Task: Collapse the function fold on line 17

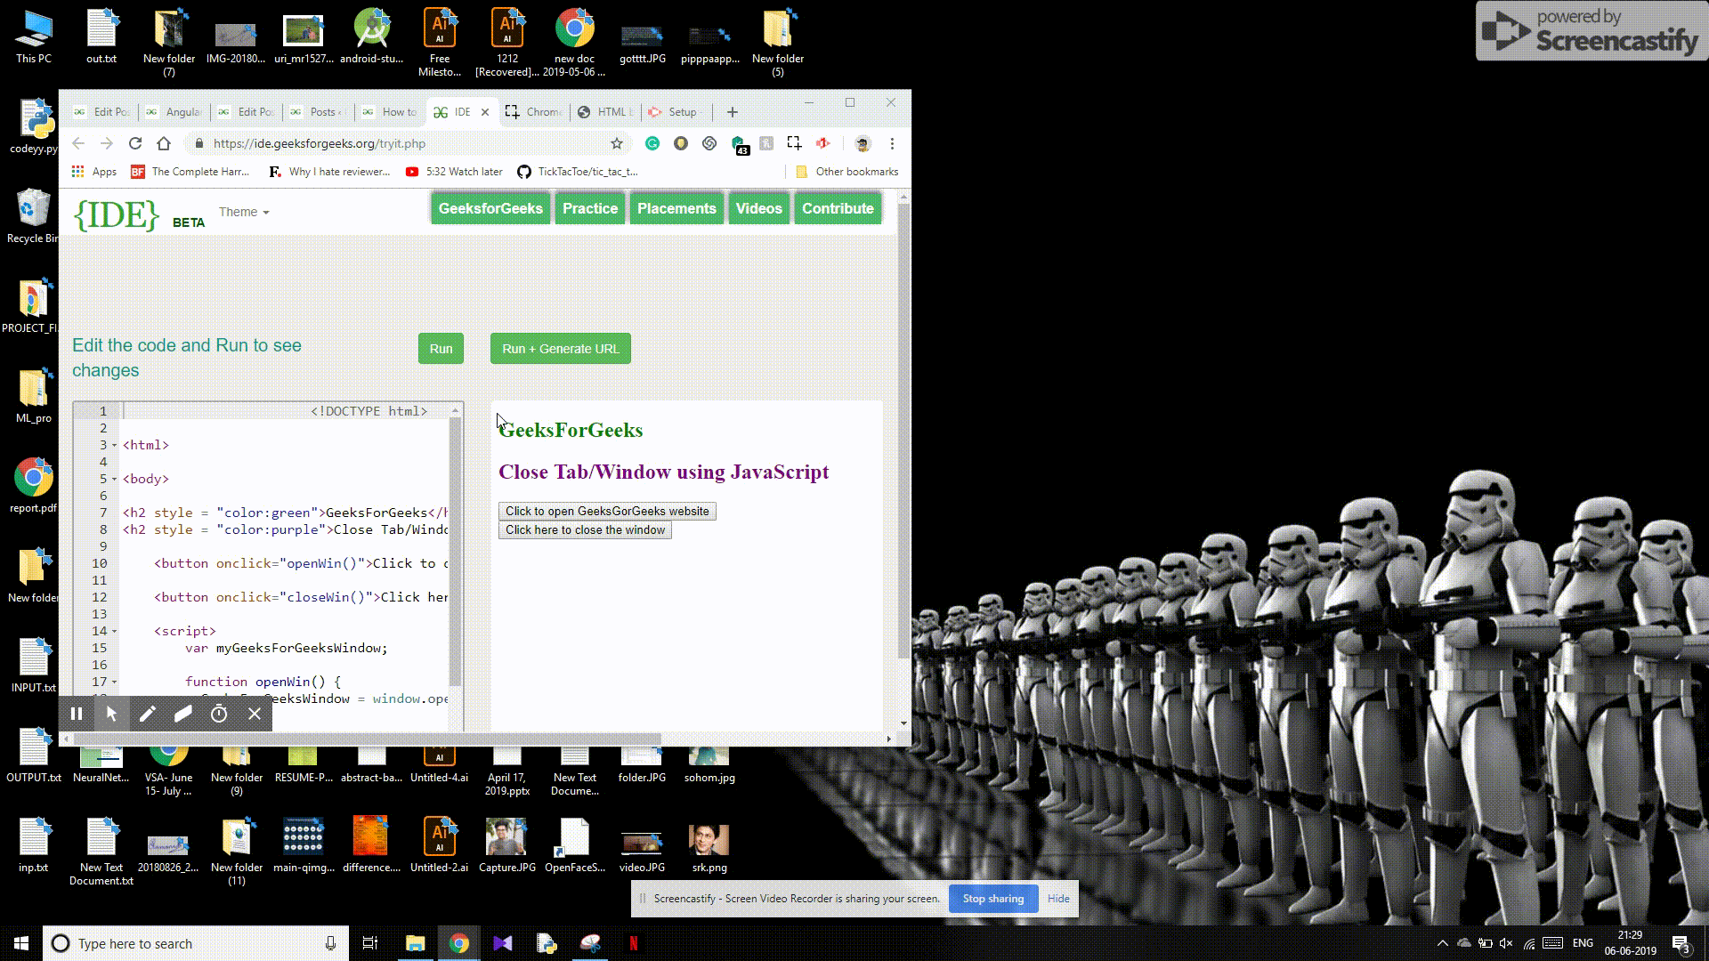Action: click(x=114, y=682)
